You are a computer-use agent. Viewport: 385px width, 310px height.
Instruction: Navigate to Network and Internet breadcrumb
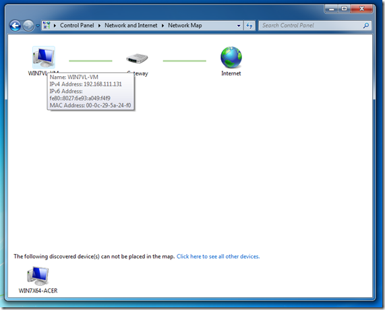[131, 26]
